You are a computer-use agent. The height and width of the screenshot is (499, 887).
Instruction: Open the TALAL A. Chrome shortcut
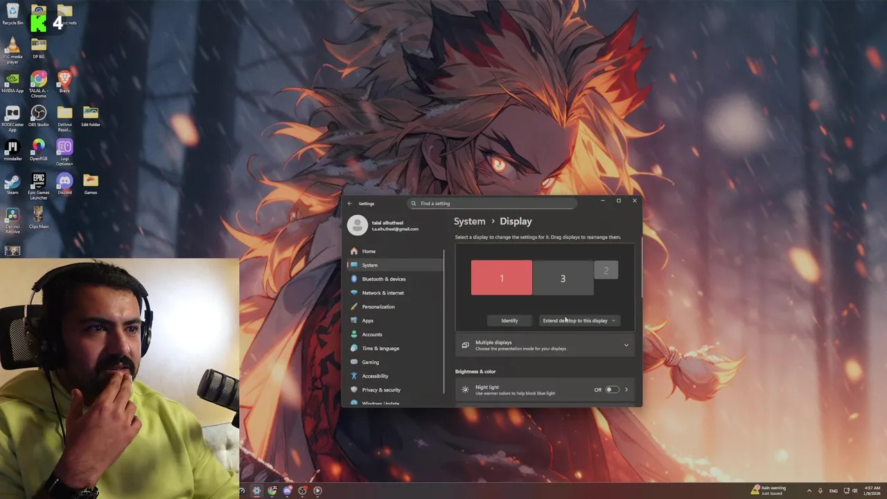39,85
